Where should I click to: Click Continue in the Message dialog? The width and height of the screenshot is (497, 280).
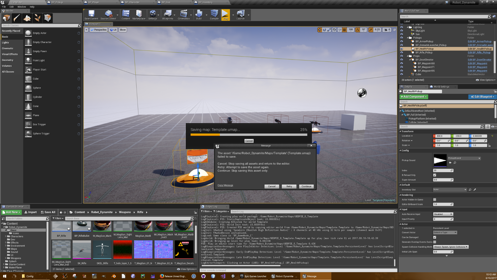click(306, 186)
